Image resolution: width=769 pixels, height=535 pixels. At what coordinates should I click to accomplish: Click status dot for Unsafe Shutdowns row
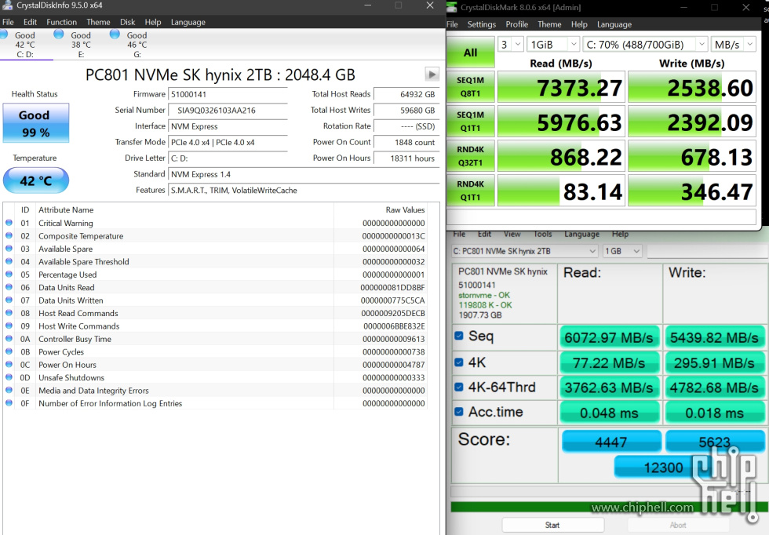pyautogui.click(x=9, y=377)
